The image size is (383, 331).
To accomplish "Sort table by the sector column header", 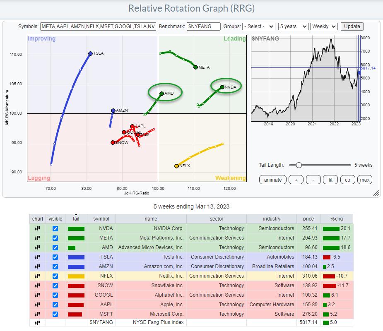I will click(217, 219).
